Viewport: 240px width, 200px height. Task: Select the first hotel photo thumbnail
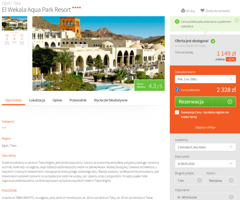coord(15,23)
